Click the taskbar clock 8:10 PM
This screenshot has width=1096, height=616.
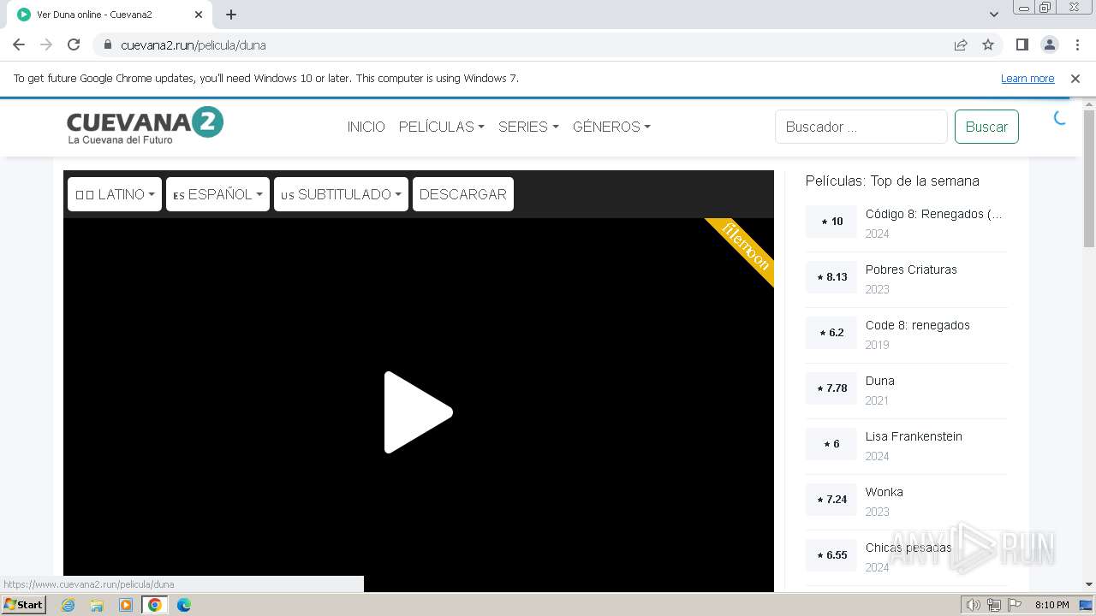(1052, 605)
